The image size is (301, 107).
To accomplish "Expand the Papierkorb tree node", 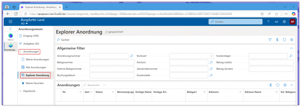I will [20, 91].
